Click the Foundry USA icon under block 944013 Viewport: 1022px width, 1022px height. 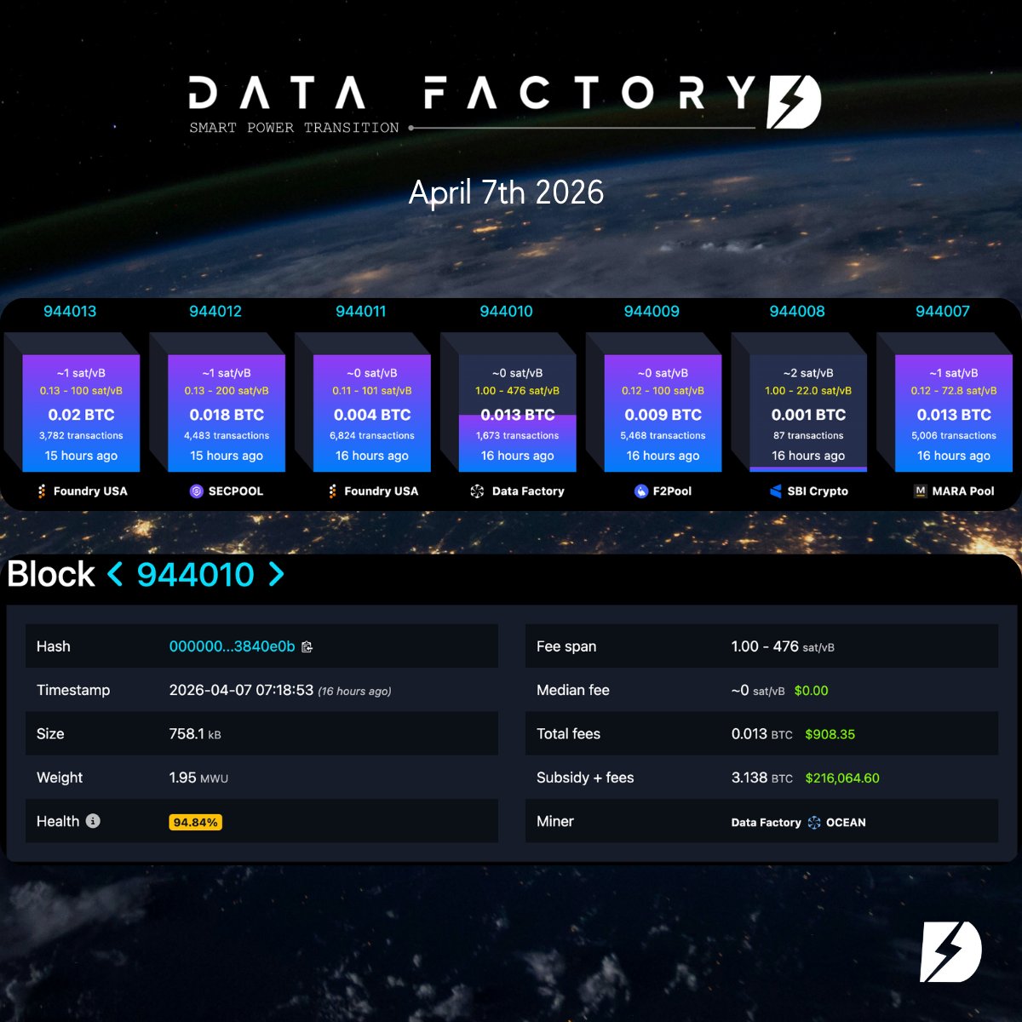tap(42, 491)
